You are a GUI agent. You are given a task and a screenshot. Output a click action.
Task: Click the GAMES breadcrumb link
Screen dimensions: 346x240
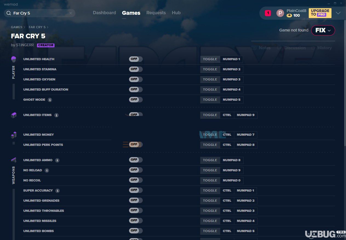(x=17, y=27)
